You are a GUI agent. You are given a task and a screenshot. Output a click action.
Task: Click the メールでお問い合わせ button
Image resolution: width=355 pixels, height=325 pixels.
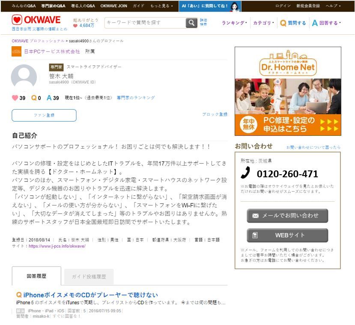tap(287, 216)
